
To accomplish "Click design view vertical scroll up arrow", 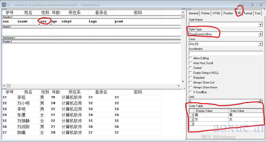I will (183, 12).
